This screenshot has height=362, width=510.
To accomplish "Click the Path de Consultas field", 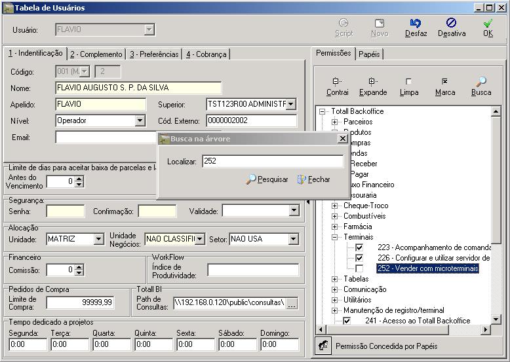I will [x=229, y=303].
